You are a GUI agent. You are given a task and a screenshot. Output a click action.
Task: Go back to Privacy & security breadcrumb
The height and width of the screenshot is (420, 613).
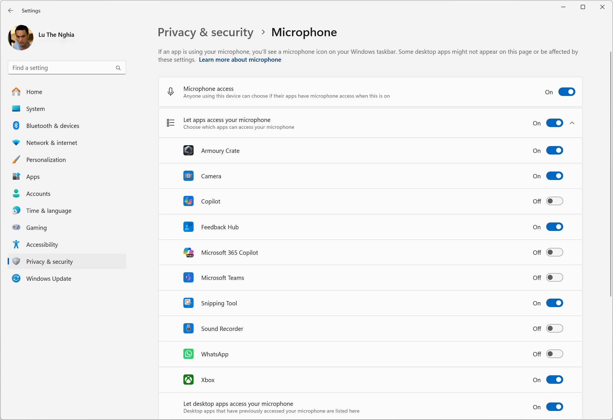pos(205,32)
